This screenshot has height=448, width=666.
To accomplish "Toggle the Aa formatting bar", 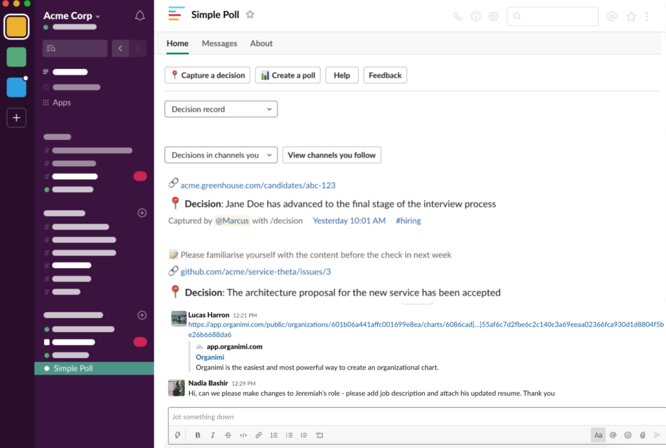I will click(598, 435).
